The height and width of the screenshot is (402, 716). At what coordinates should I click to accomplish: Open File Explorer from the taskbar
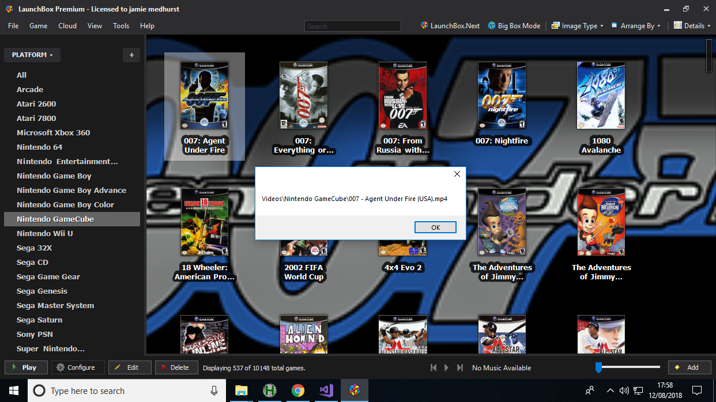(242, 390)
